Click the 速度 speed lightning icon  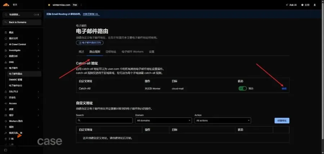[x=5, y=109]
